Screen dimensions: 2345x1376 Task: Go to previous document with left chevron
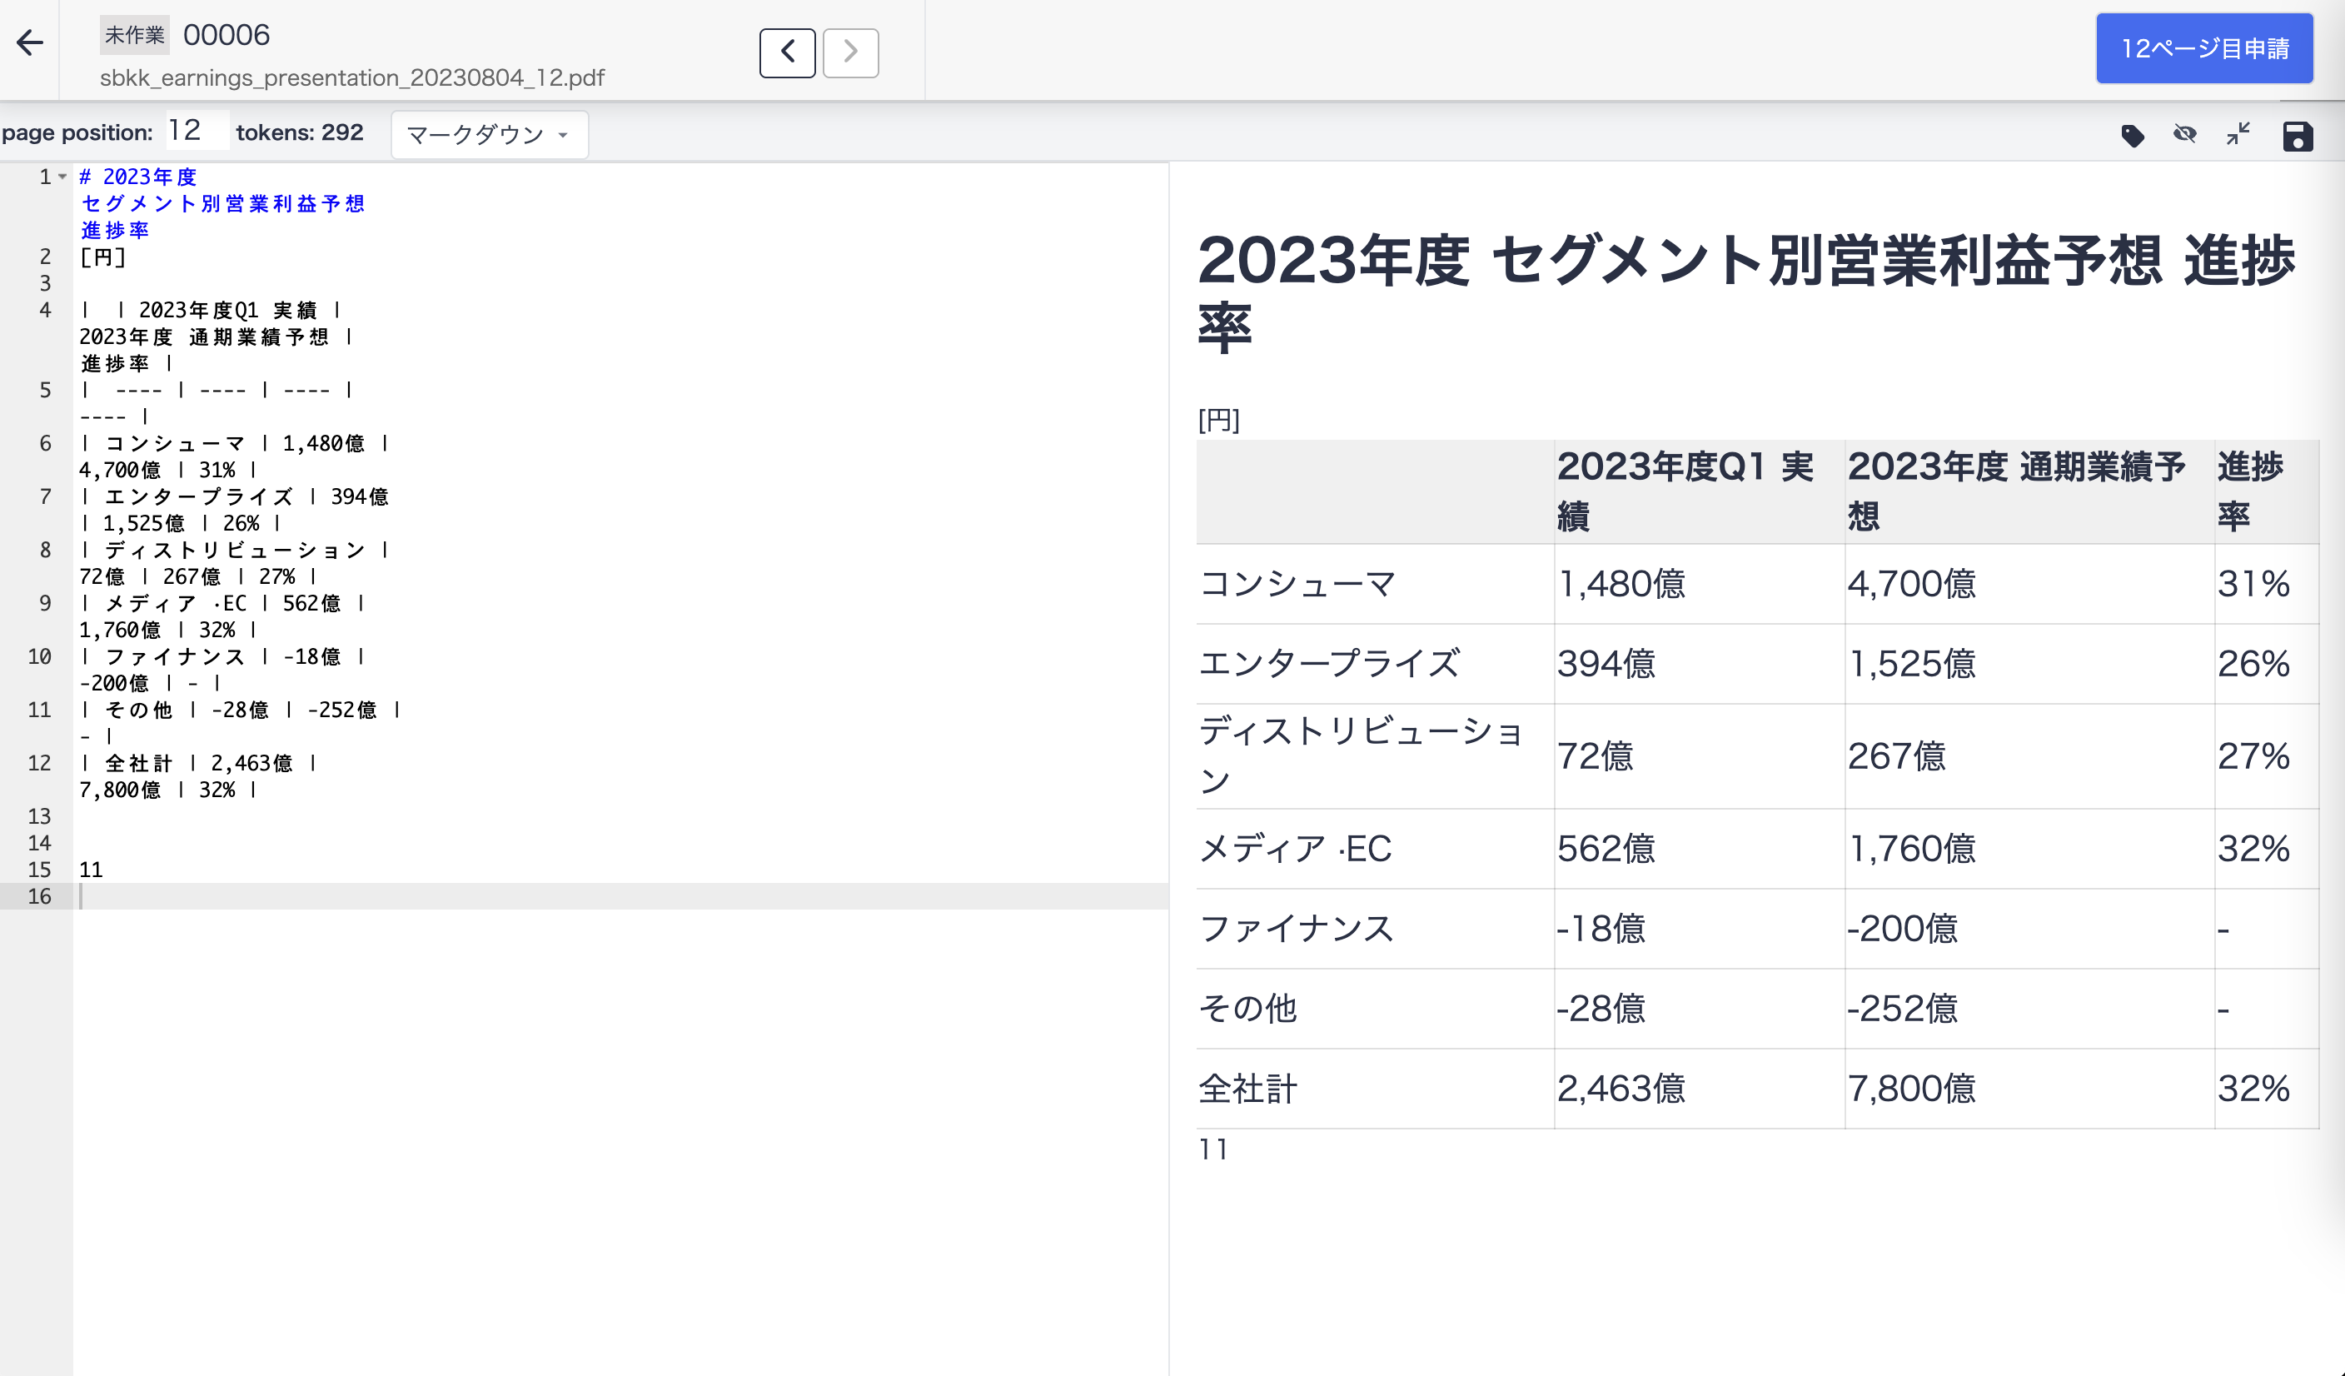point(787,52)
